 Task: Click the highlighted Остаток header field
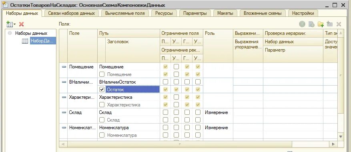coord(132,90)
